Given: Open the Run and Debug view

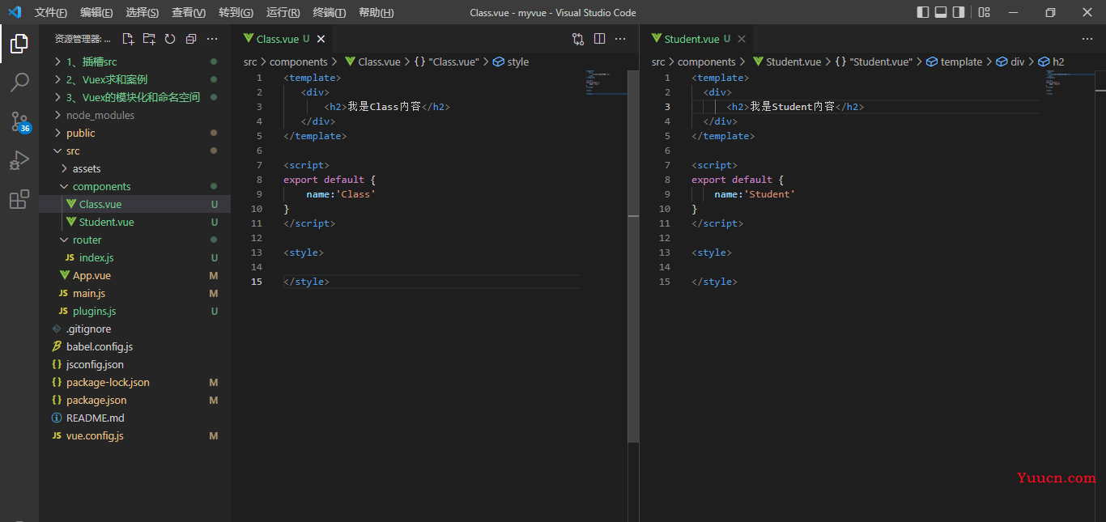Looking at the screenshot, I should (19, 160).
